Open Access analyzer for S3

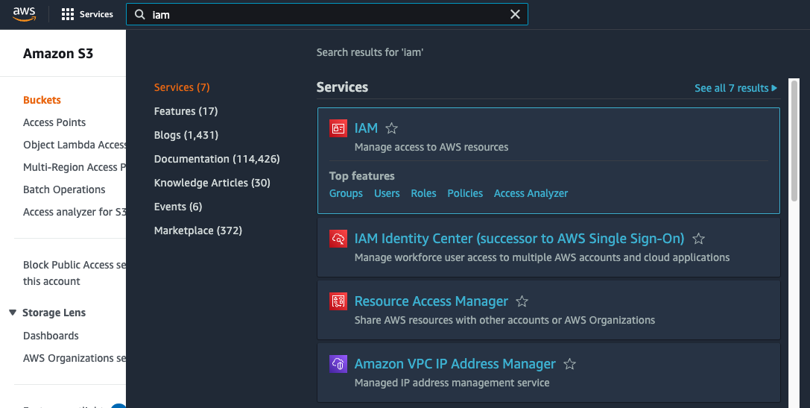coord(75,212)
